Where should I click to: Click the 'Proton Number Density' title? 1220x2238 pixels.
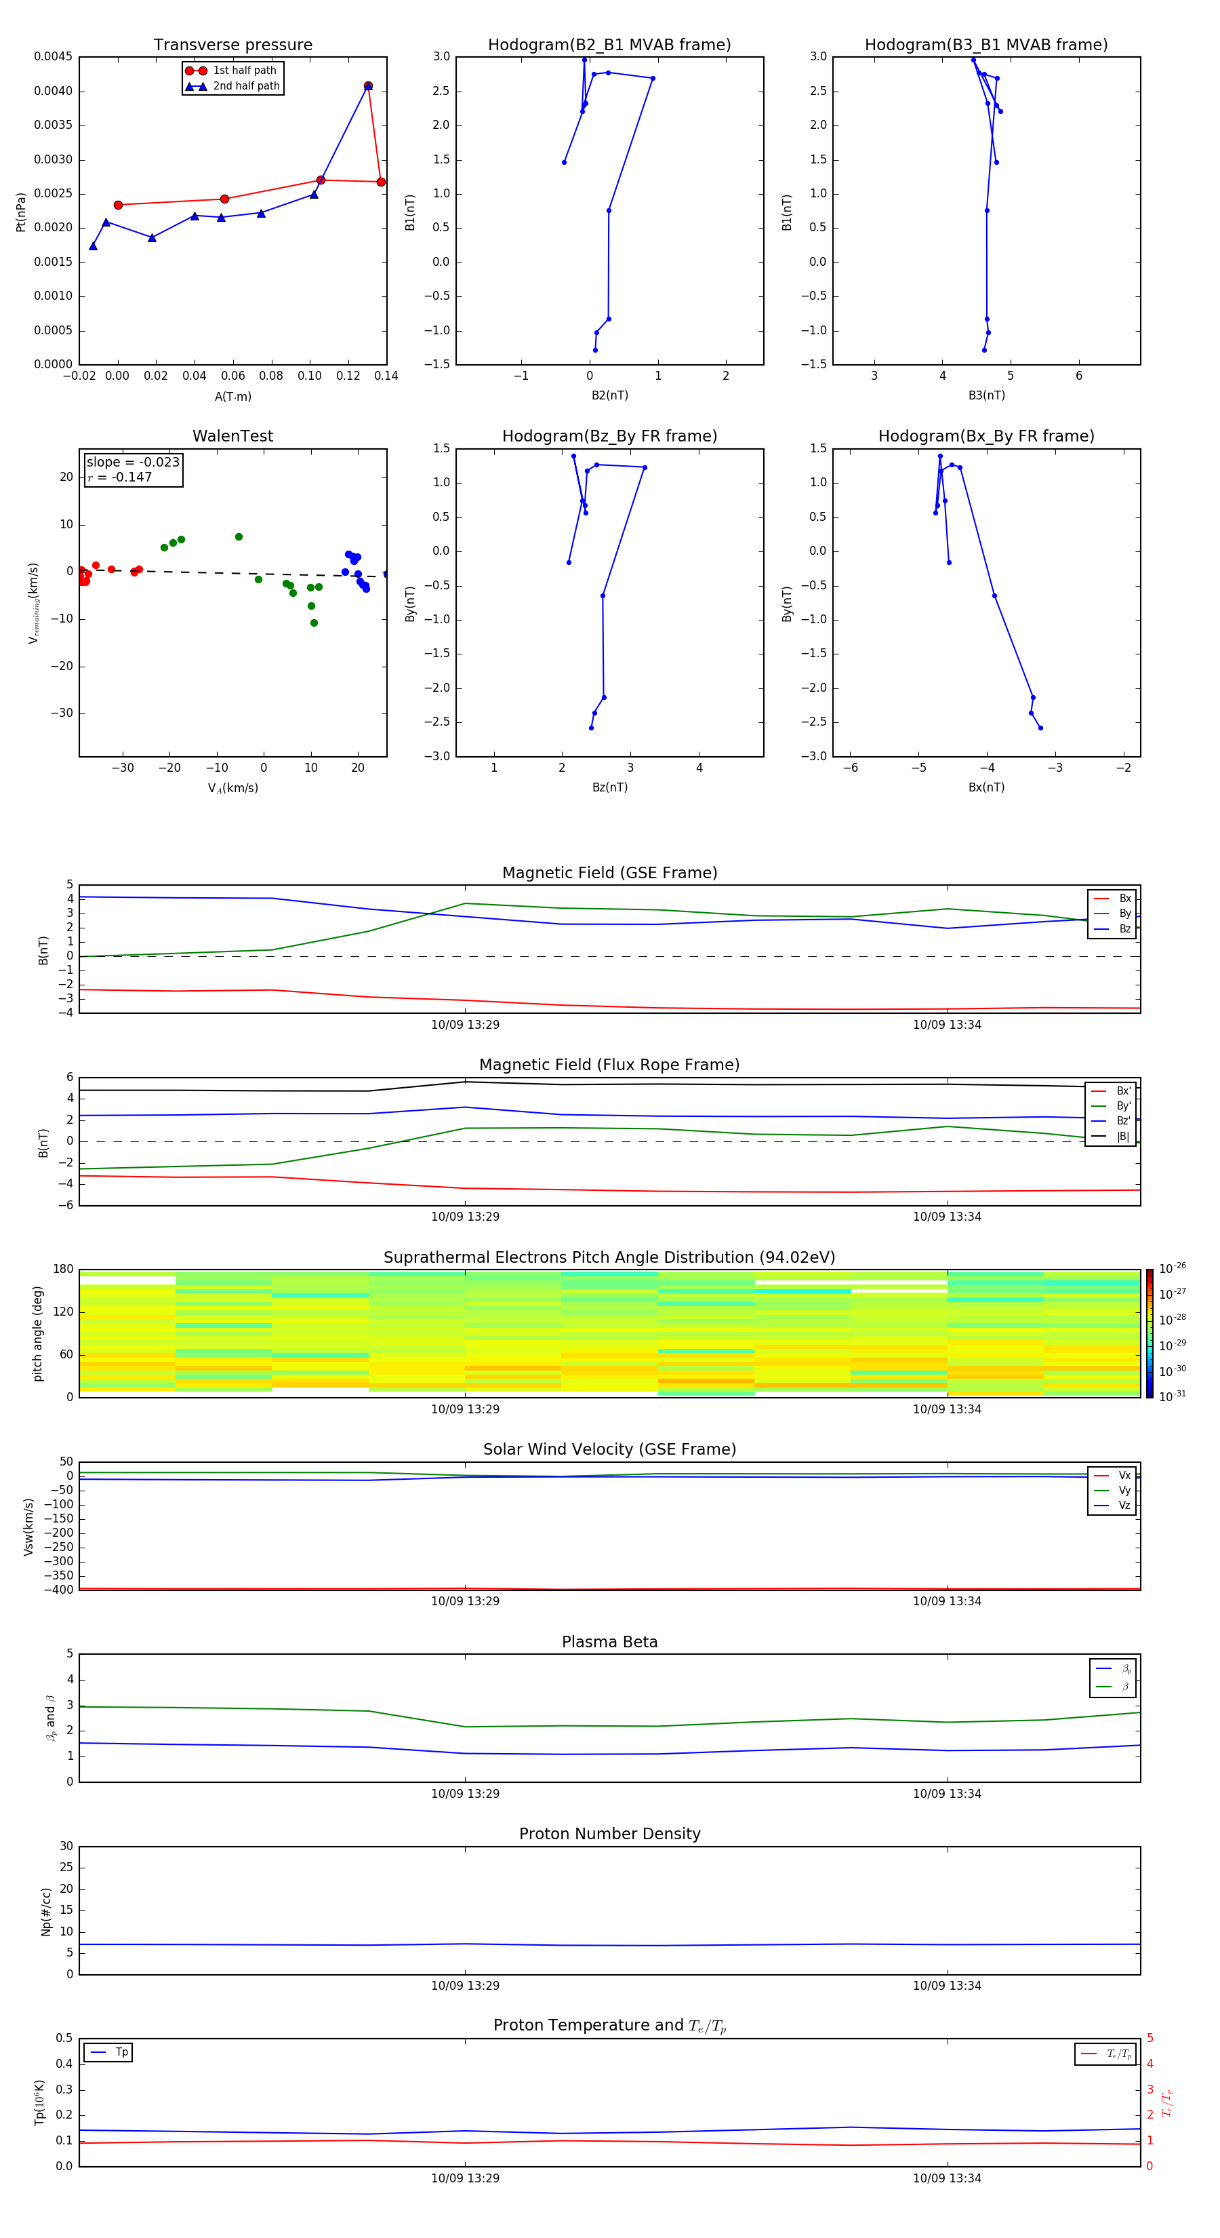(609, 1834)
